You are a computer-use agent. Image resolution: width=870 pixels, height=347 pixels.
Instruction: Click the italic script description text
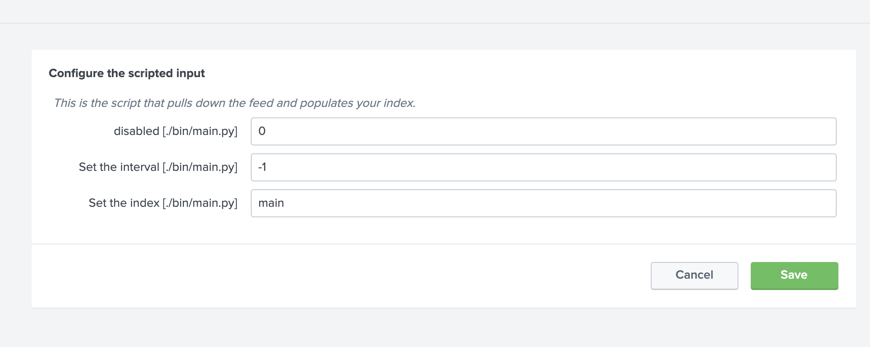(x=235, y=103)
